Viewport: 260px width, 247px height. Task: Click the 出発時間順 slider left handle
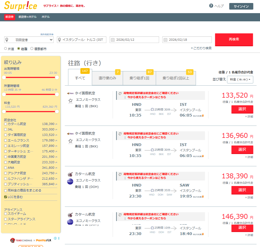(4, 77)
